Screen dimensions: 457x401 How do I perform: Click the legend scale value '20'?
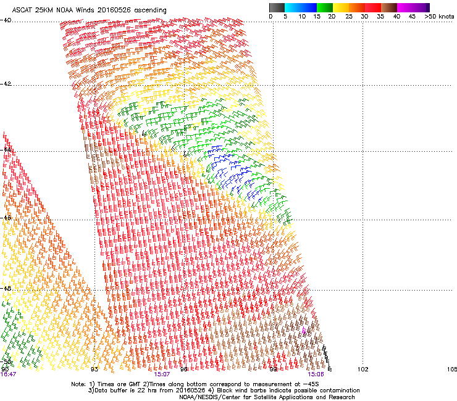pos(332,17)
